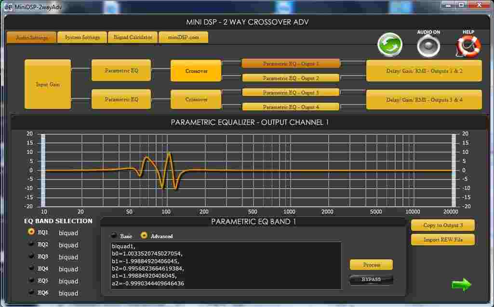Click the right frequency range handle at 20000 Hz
494x307 pixels.
click(454, 171)
